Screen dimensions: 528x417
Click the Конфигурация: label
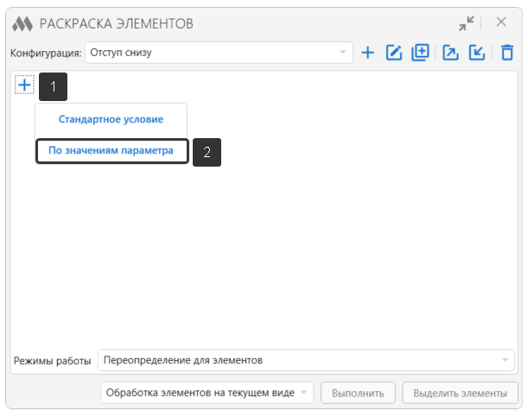coord(46,54)
